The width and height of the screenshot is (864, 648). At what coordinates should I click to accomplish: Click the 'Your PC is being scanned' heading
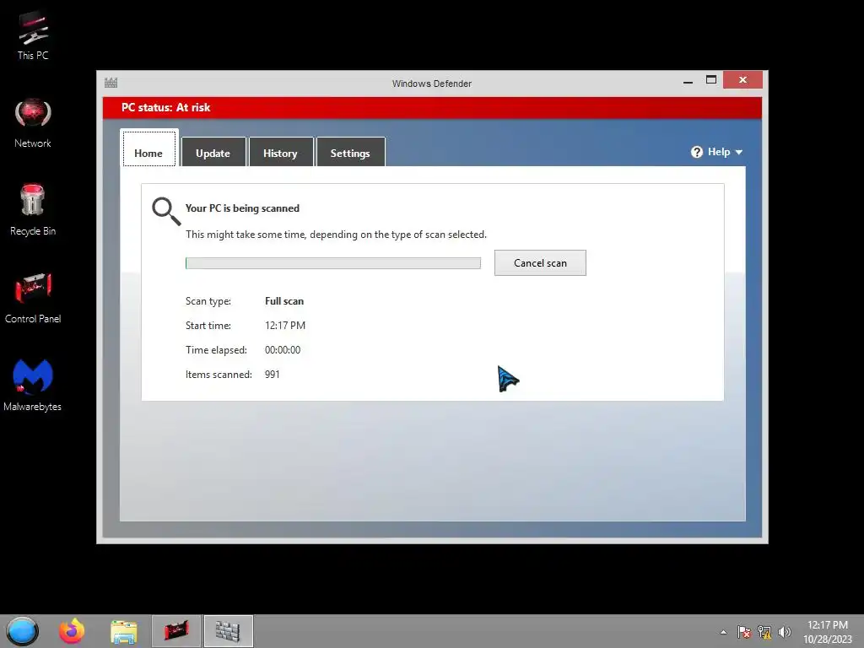[242, 208]
